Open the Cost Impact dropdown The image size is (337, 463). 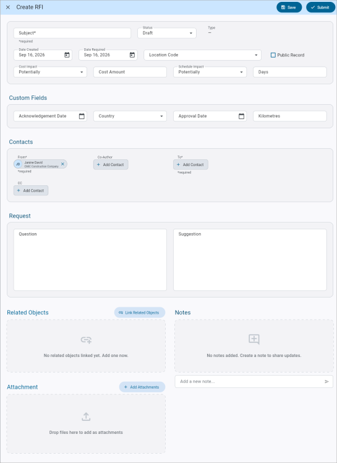point(50,72)
